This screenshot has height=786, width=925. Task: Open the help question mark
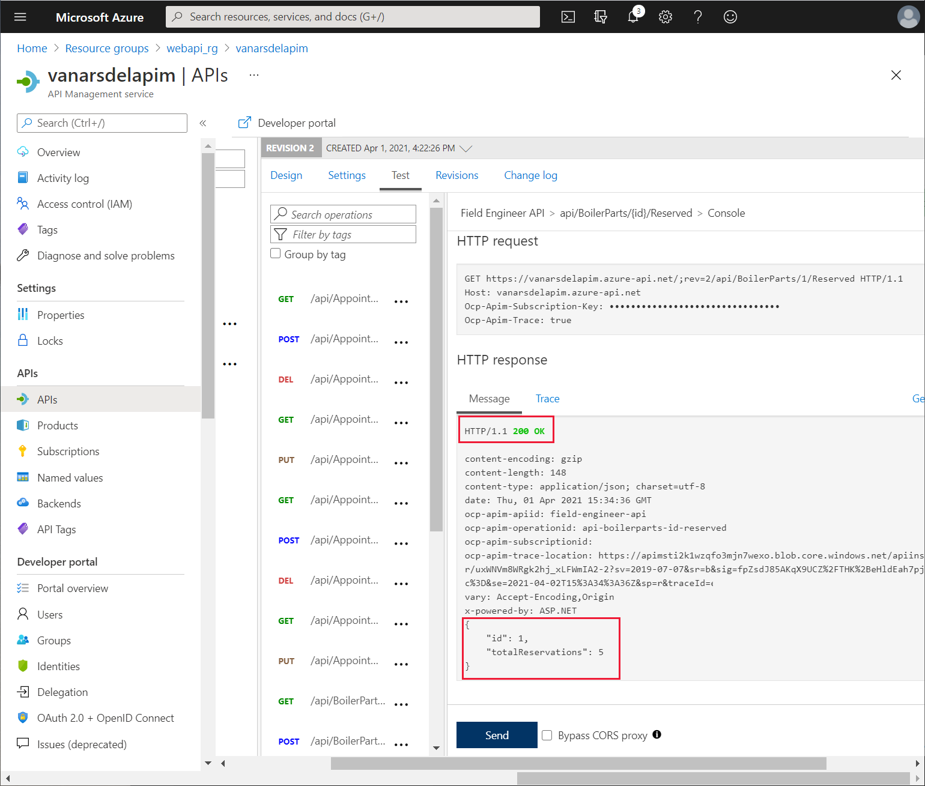pos(698,17)
